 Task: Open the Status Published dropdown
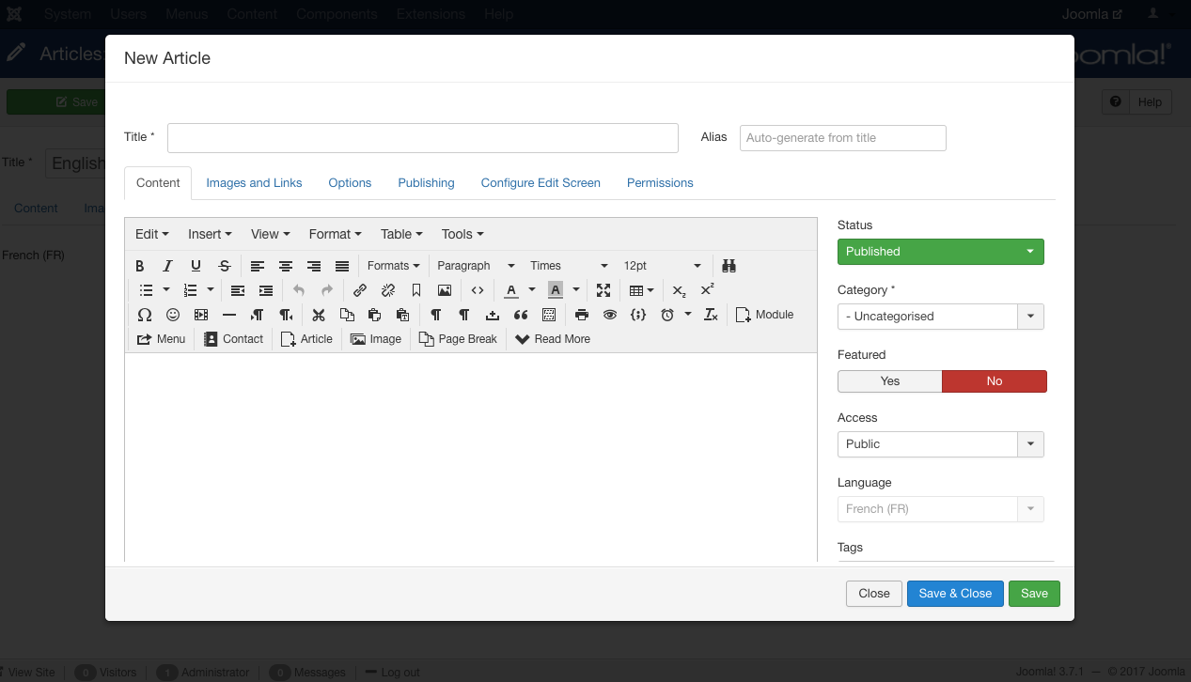(x=940, y=252)
